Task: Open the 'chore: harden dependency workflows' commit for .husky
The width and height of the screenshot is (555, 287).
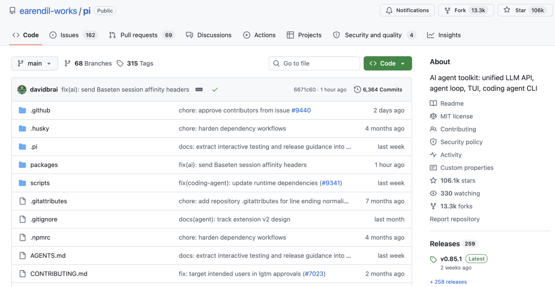Action: coord(232,128)
